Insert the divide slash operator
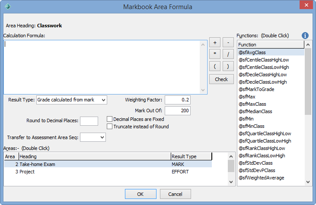Viewport: 316px width, 205px height. tap(228, 54)
